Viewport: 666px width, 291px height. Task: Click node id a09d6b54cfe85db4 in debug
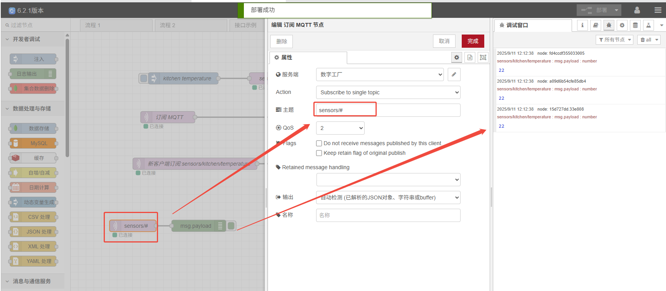tap(562, 81)
